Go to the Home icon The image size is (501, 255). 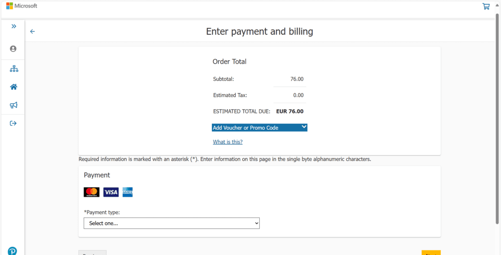14,87
